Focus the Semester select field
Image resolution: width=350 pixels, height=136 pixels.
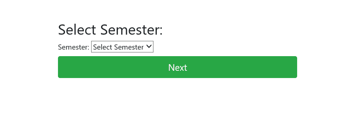[122, 47]
